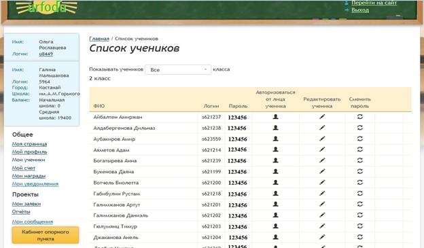Open Мои награды
The width and height of the screenshot is (424, 248).
click(29, 176)
